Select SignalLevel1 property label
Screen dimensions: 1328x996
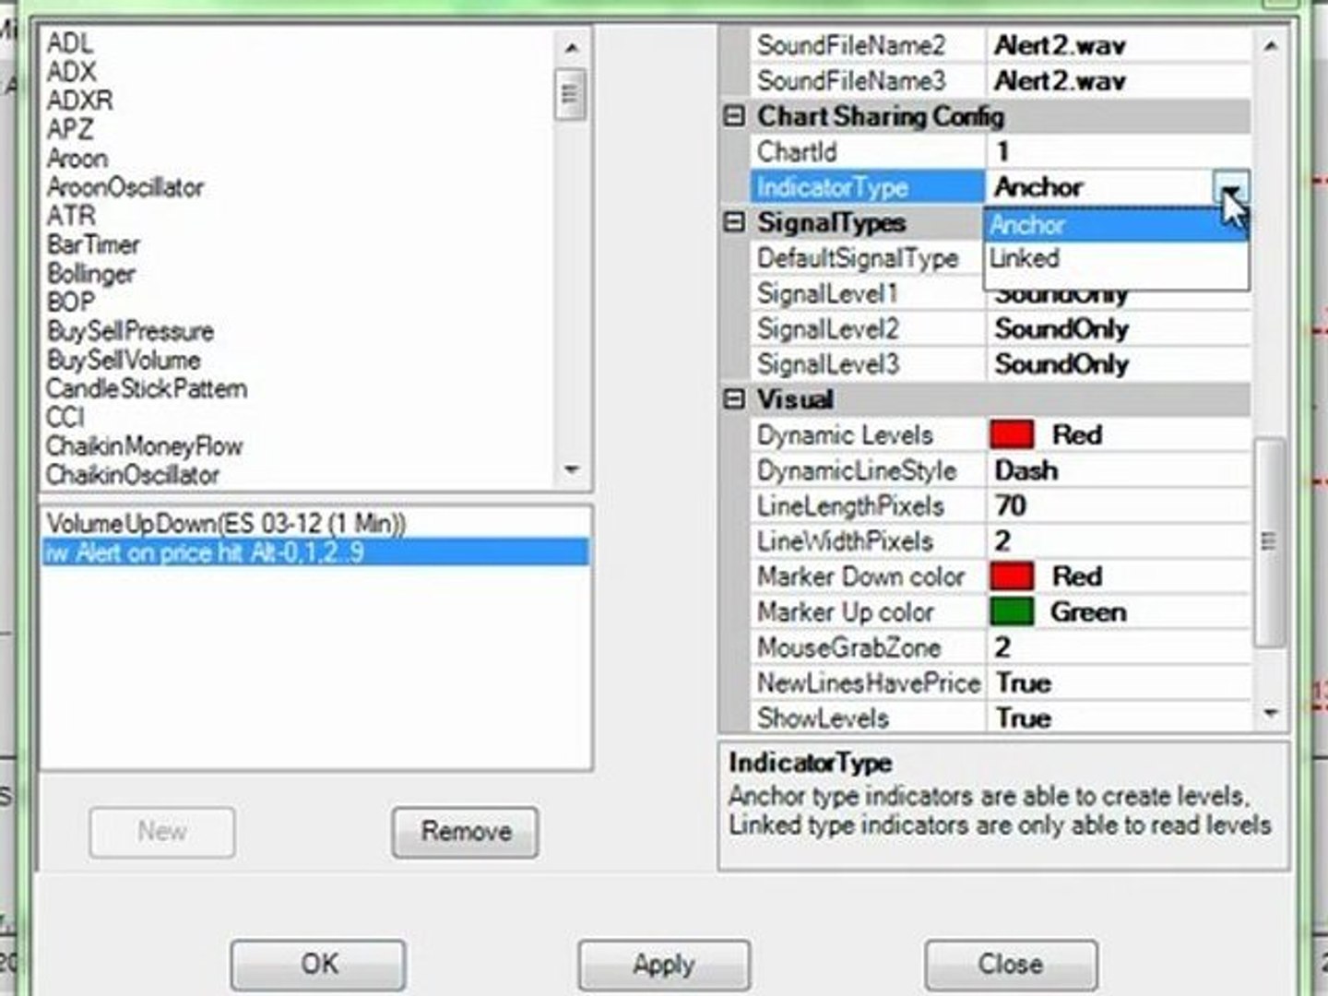pyautogui.click(x=827, y=293)
